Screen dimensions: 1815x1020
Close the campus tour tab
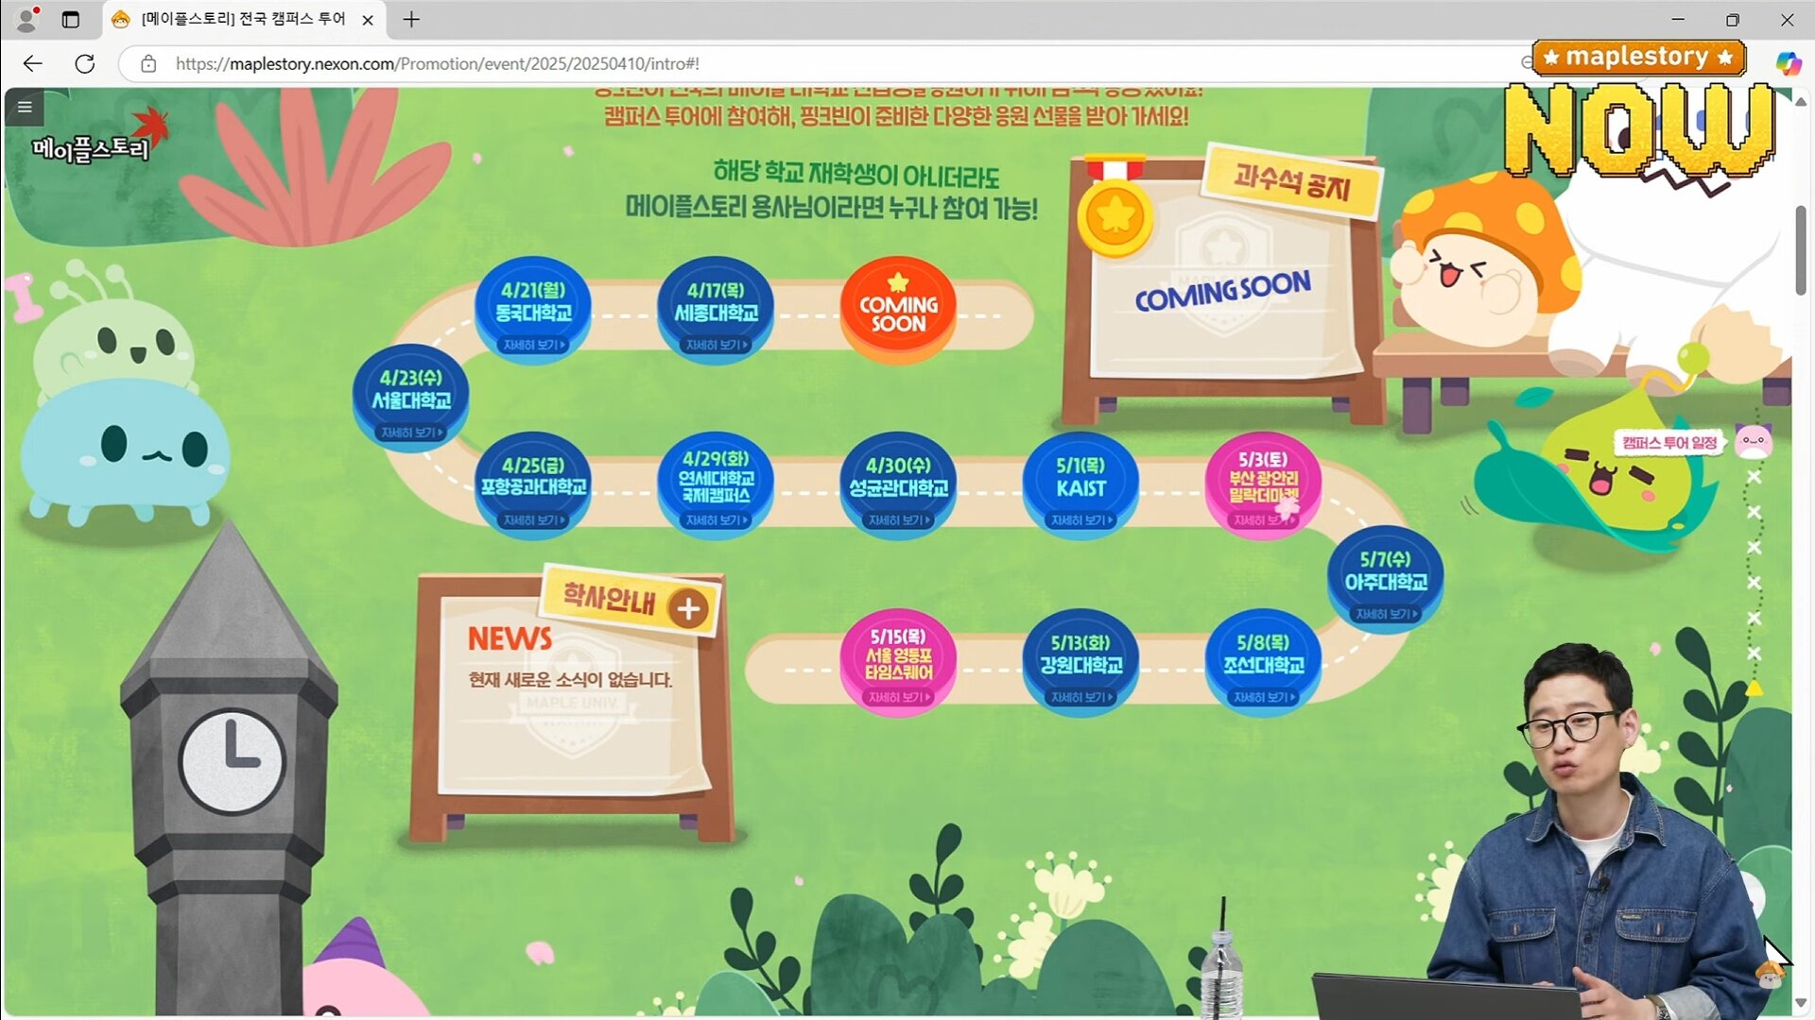368,19
